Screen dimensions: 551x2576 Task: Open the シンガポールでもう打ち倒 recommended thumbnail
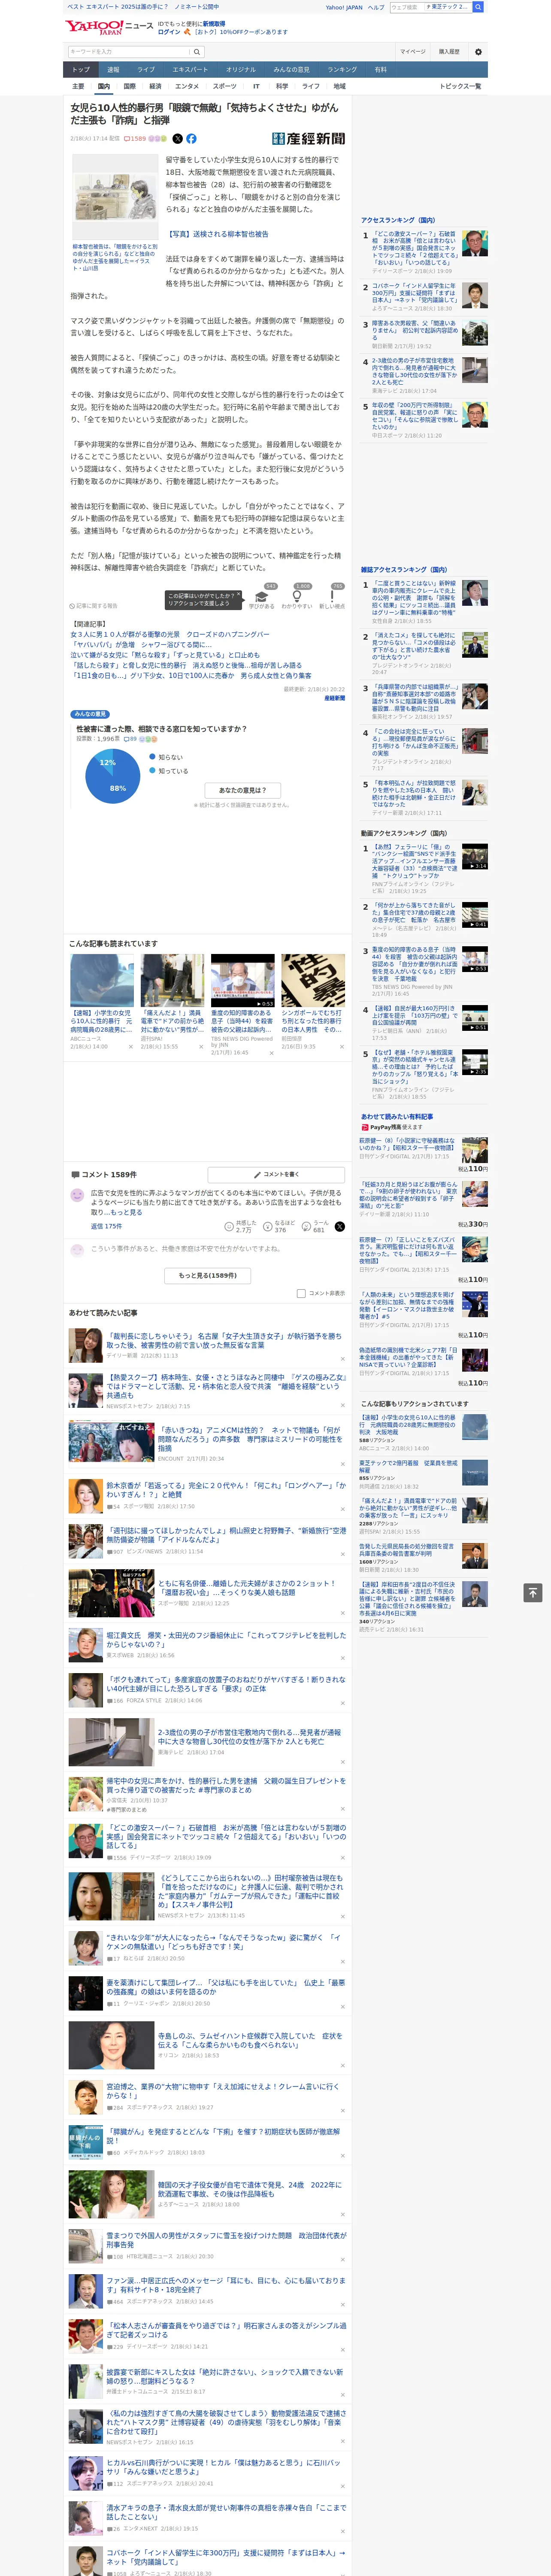click(x=313, y=980)
